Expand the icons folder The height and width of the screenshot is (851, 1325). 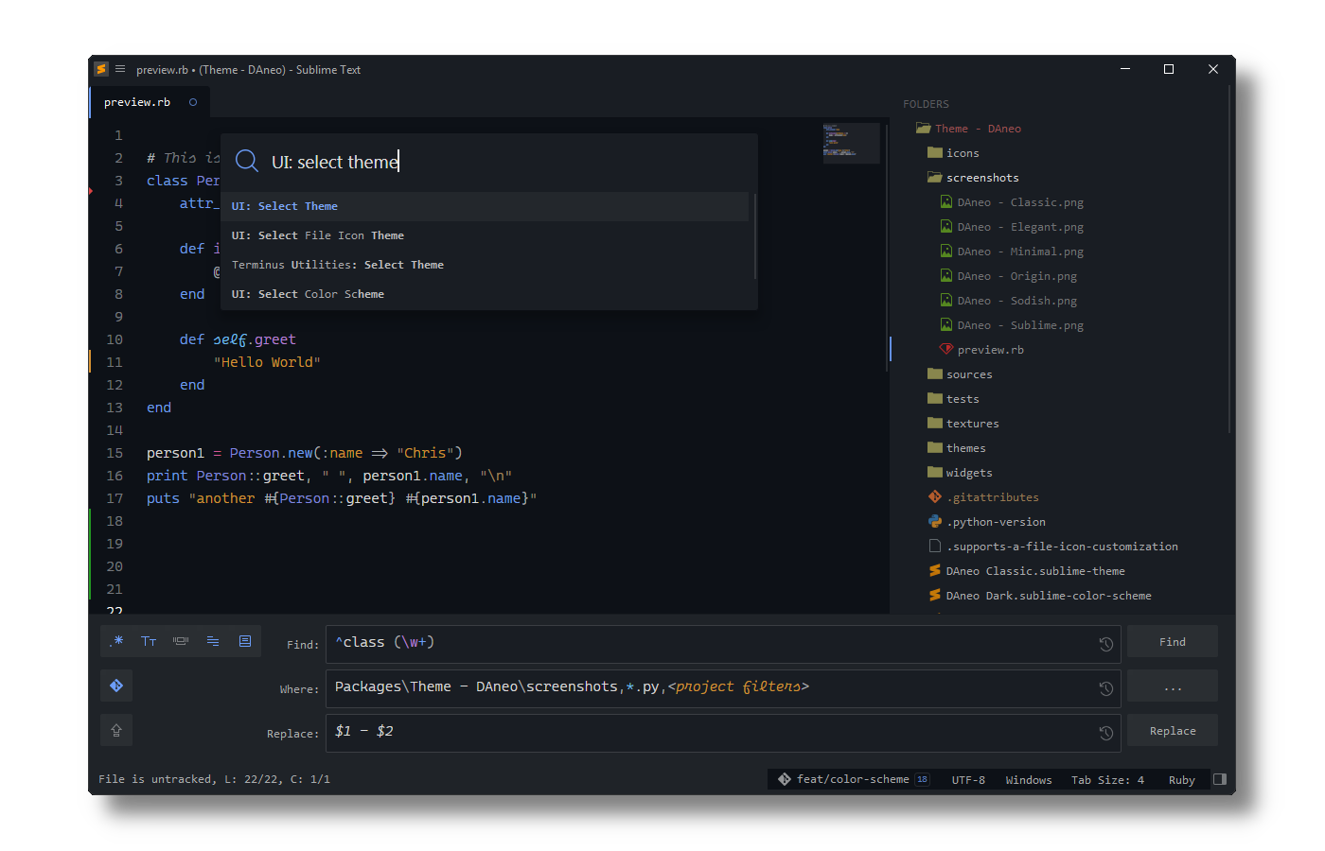[935, 152]
